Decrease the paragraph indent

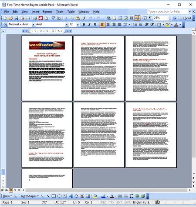click(x=146, y=24)
